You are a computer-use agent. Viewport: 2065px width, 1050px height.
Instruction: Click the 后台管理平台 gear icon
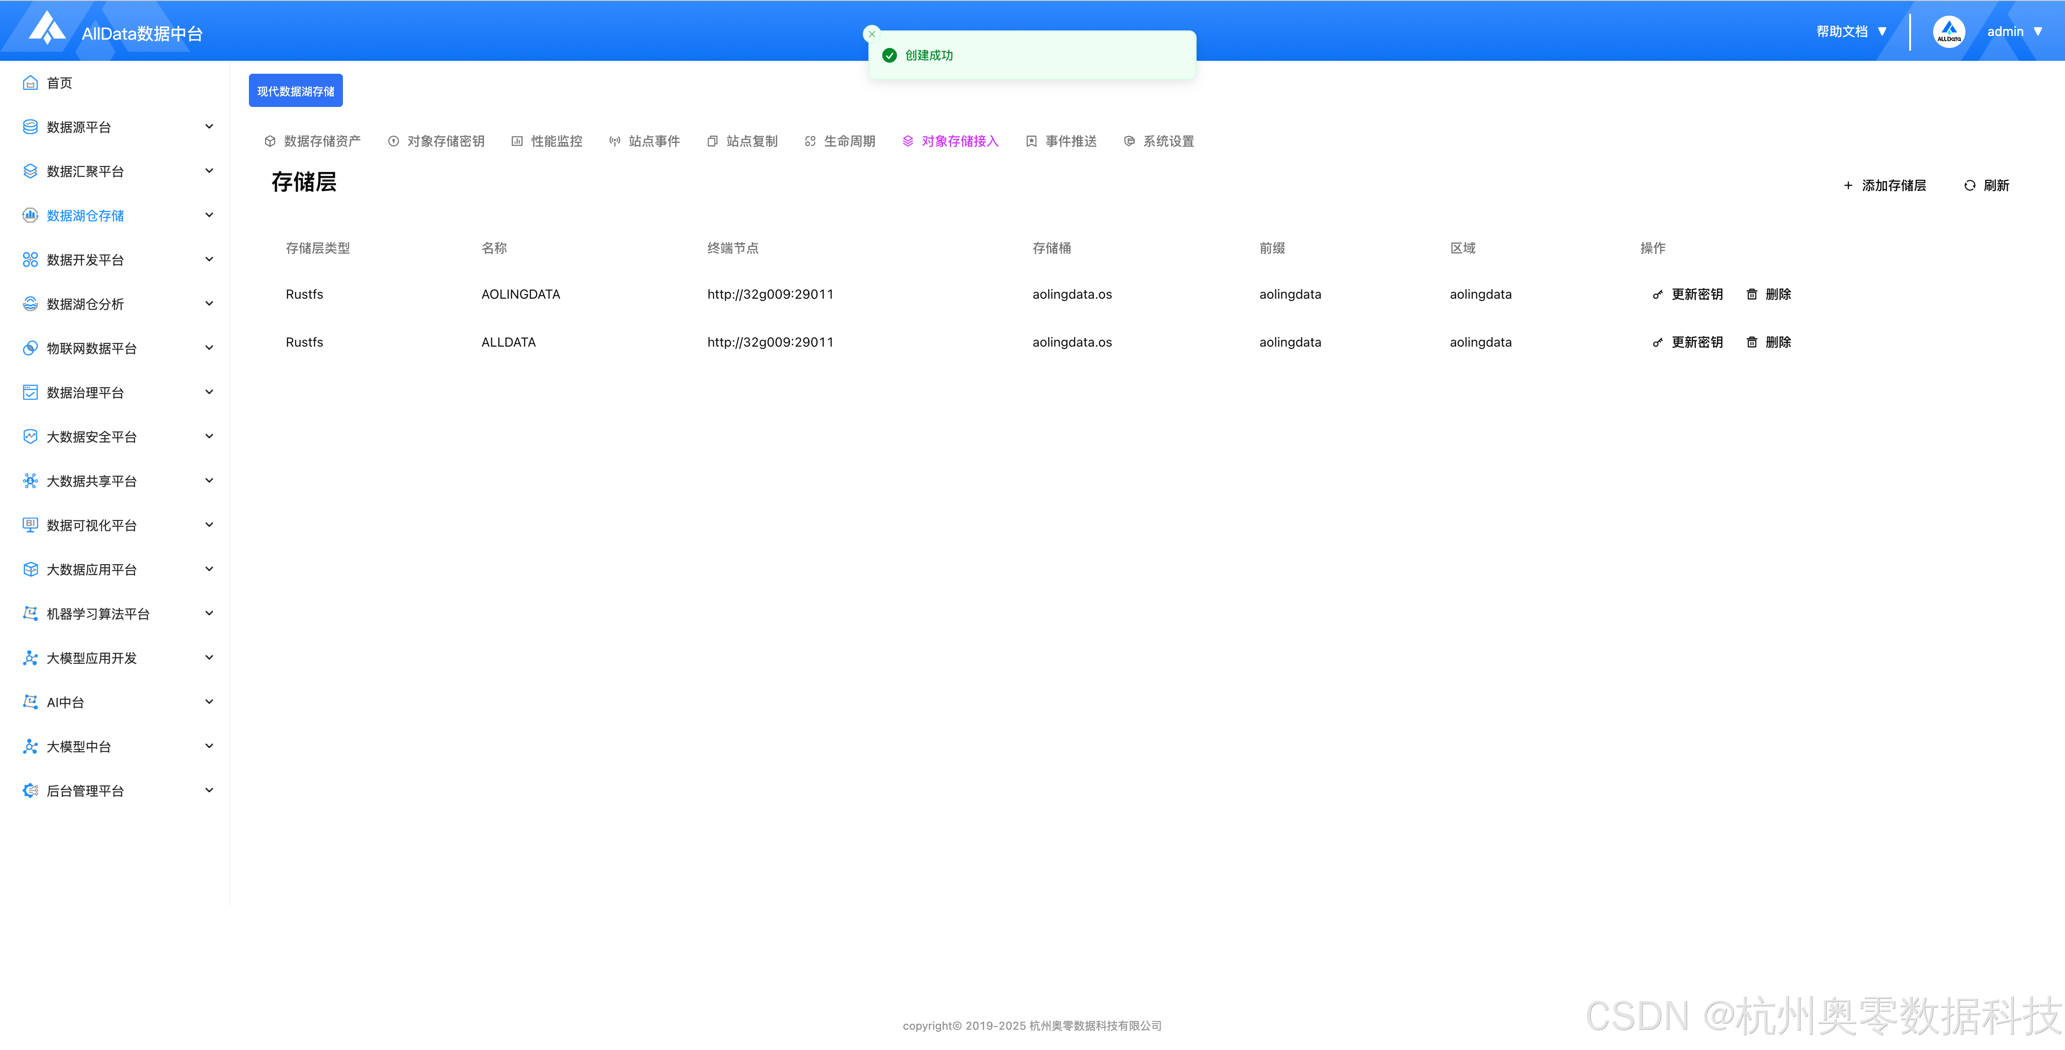pyautogui.click(x=30, y=790)
